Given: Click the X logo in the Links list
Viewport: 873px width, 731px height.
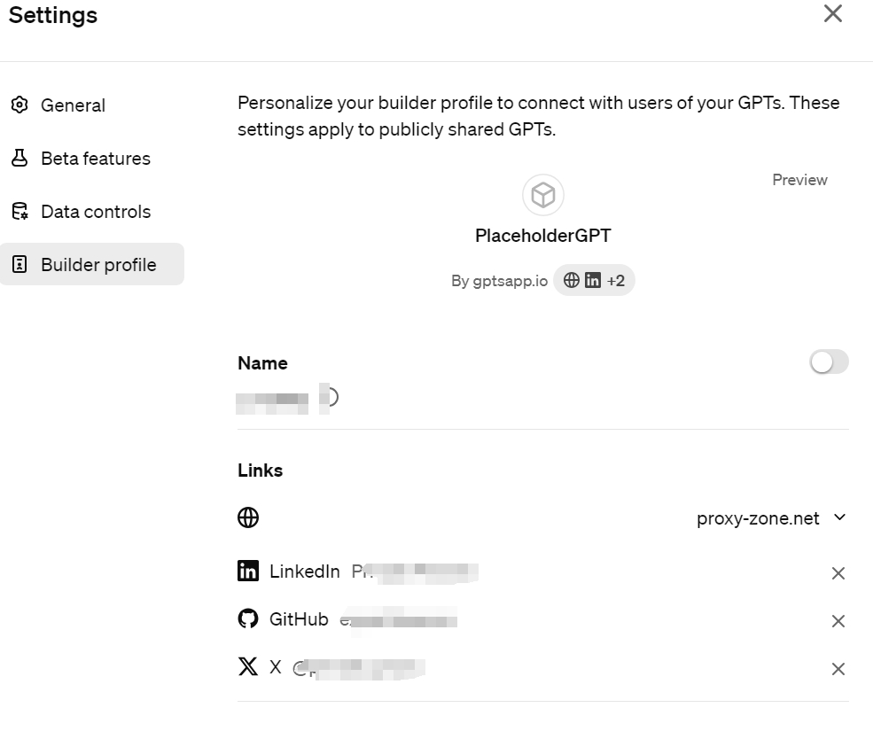Looking at the screenshot, I should [248, 666].
